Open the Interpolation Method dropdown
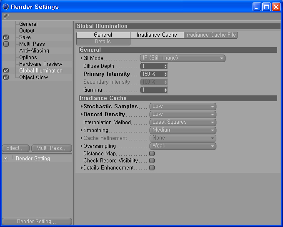The height and width of the screenshot is (227, 283). pos(183,122)
